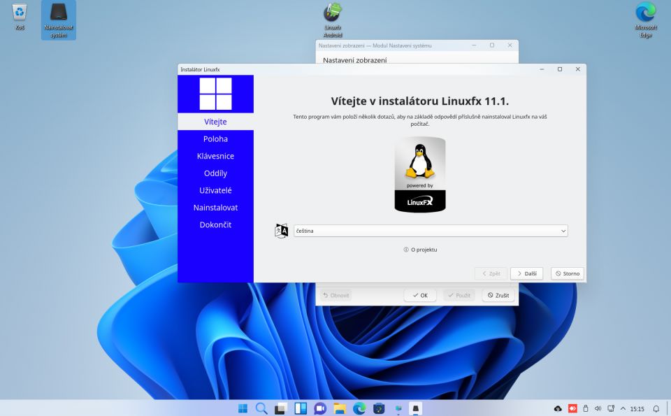671x416 pixels.
Task: Maximize the Nastavení zobrazení window
Action: pyautogui.click(x=492, y=45)
